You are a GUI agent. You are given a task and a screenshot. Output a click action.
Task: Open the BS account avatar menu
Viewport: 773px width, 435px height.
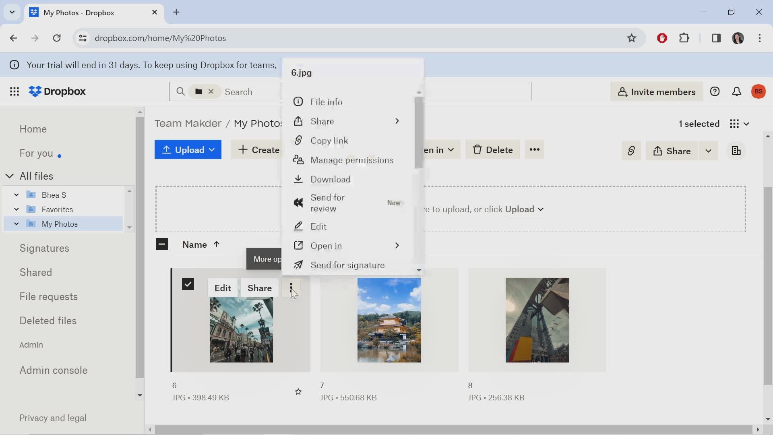point(759,92)
